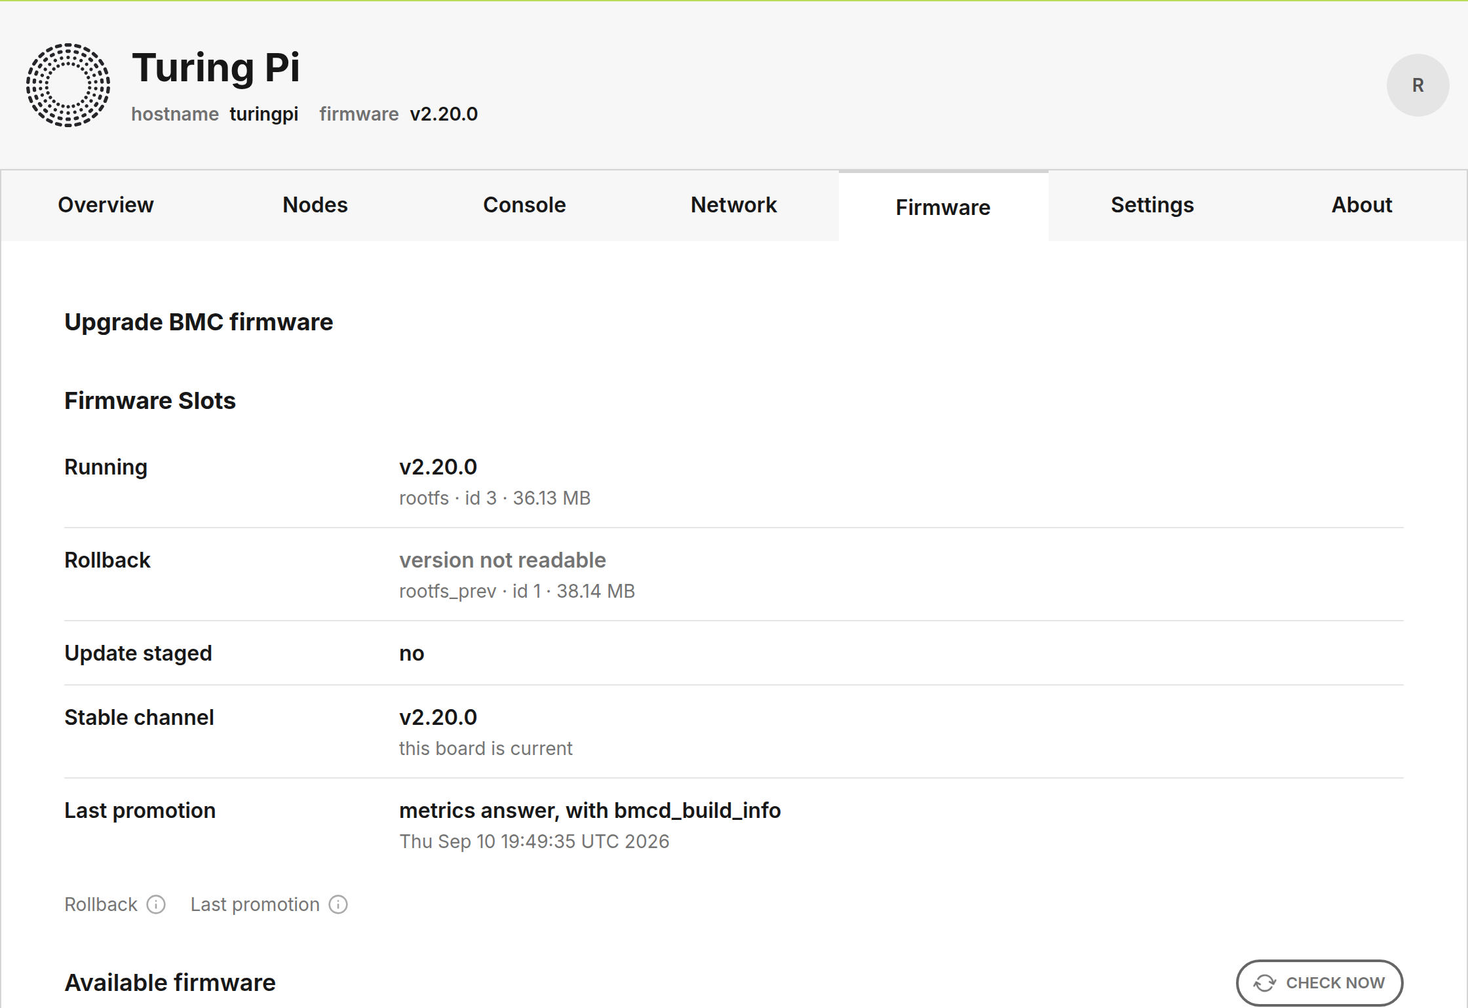
Task: Select the hostname value turingpi
Action: [x=264, y=114]
